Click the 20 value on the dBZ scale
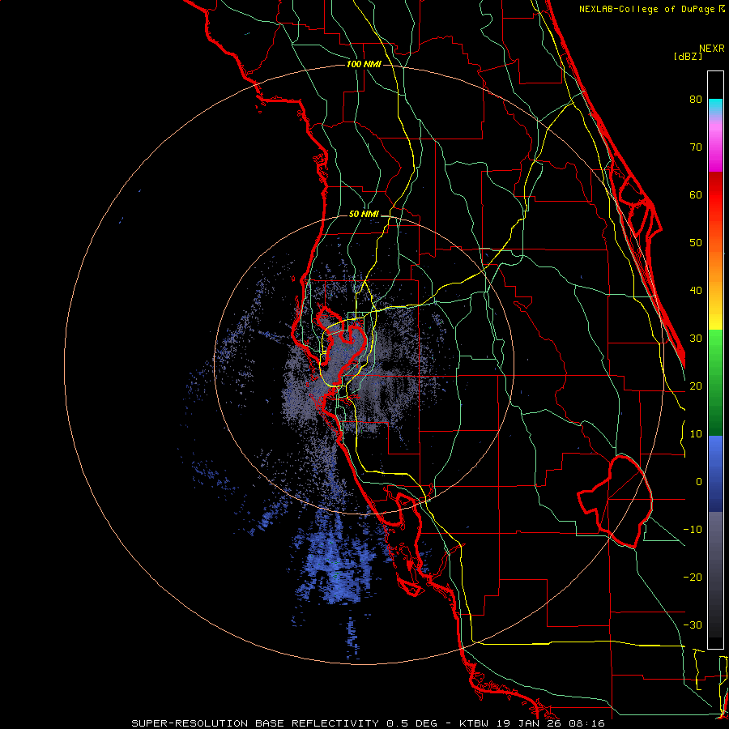 coord(696,386)
